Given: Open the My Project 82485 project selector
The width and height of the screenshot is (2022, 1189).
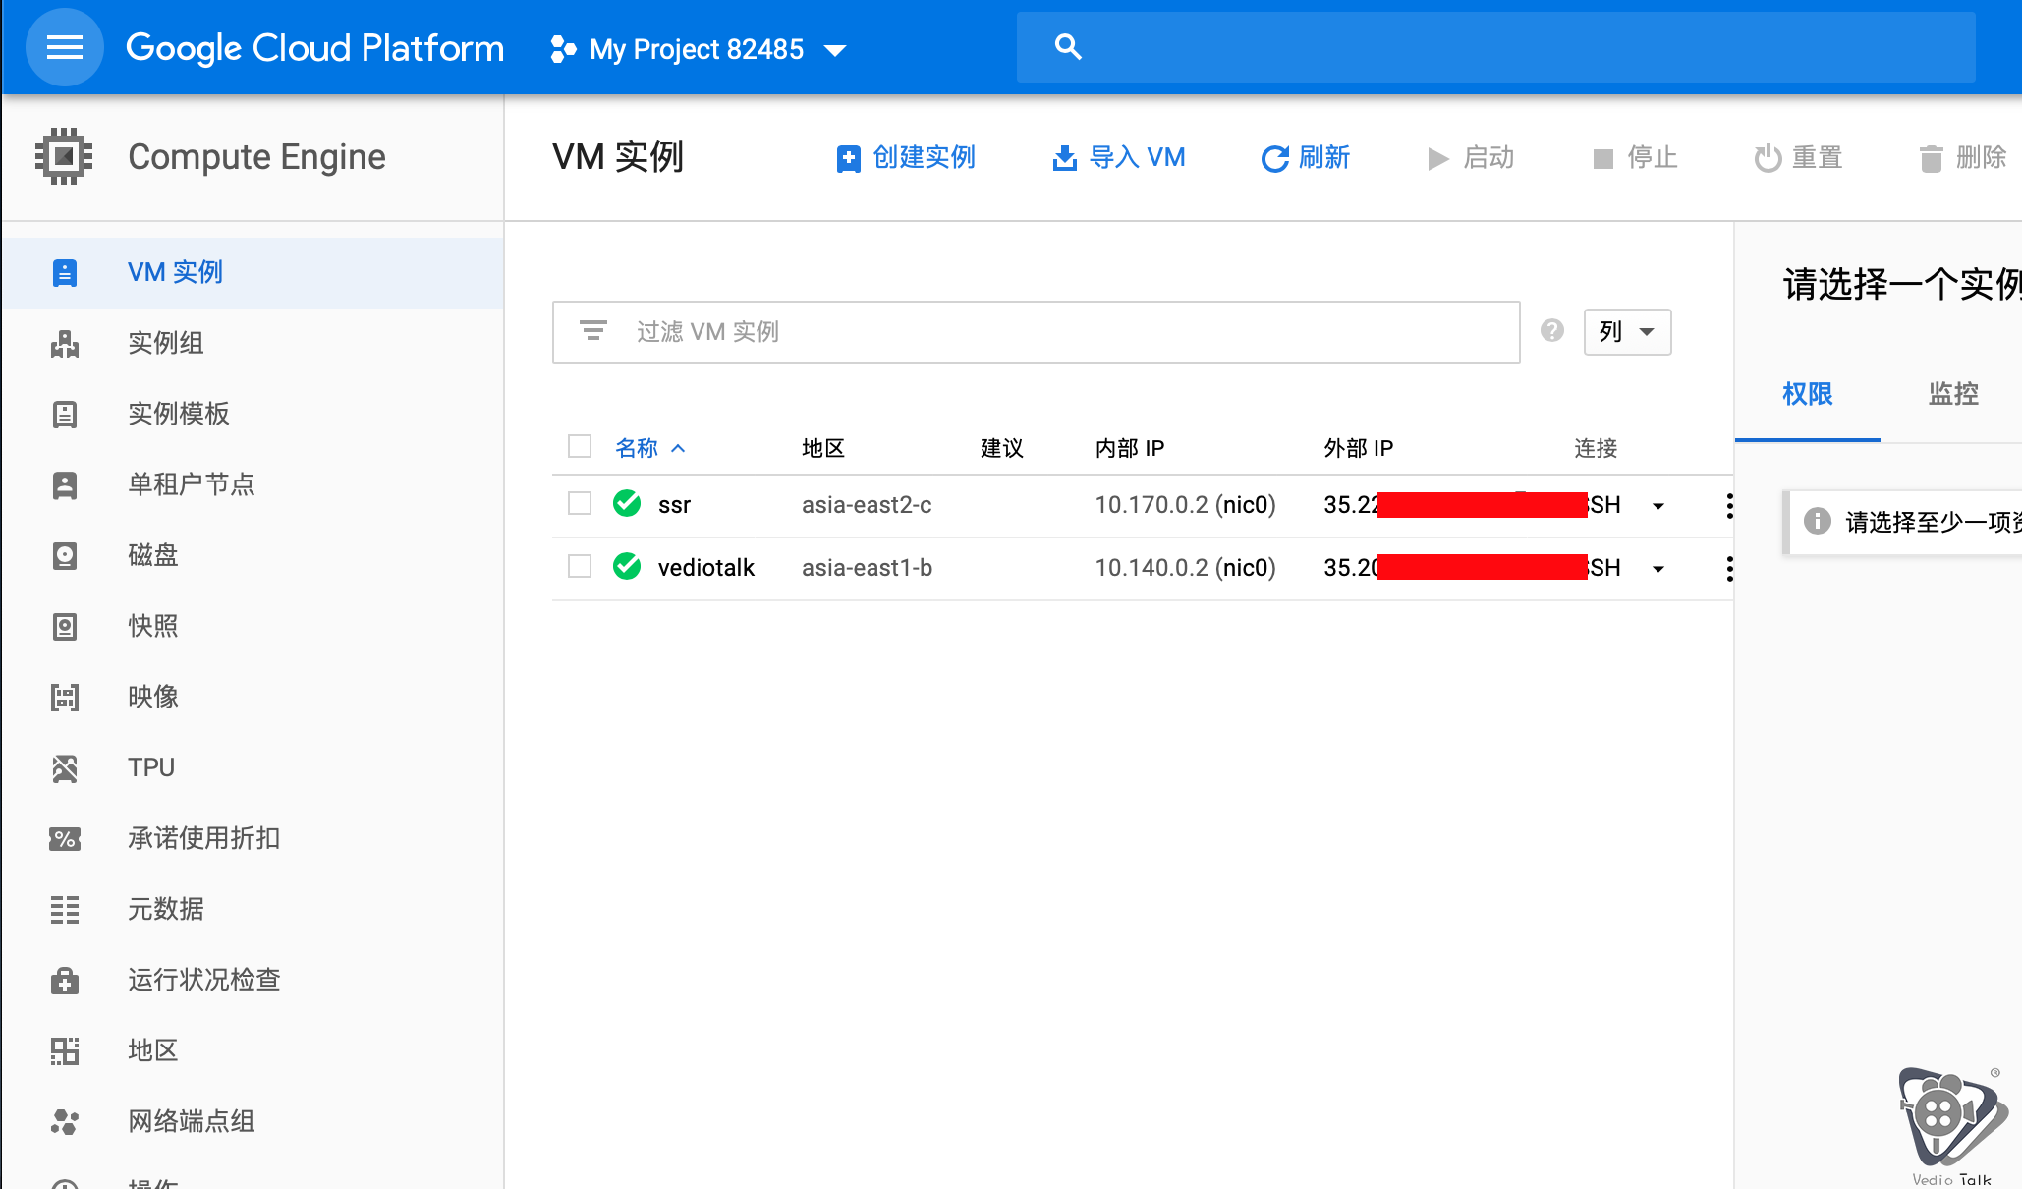Looking at the screenshot, I should tap(699, 48).
